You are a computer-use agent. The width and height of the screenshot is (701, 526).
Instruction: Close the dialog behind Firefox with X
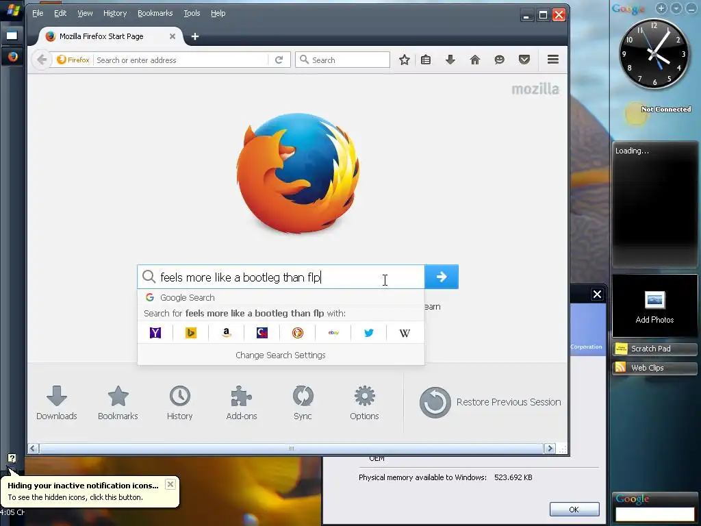597,295
